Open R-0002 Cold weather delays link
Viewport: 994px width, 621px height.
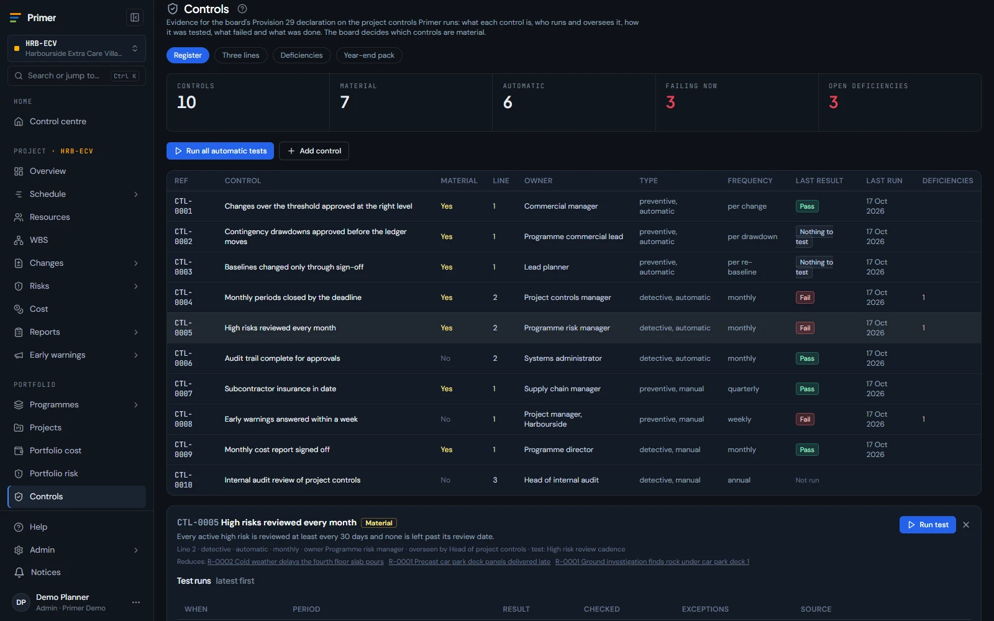click(296, 562)
